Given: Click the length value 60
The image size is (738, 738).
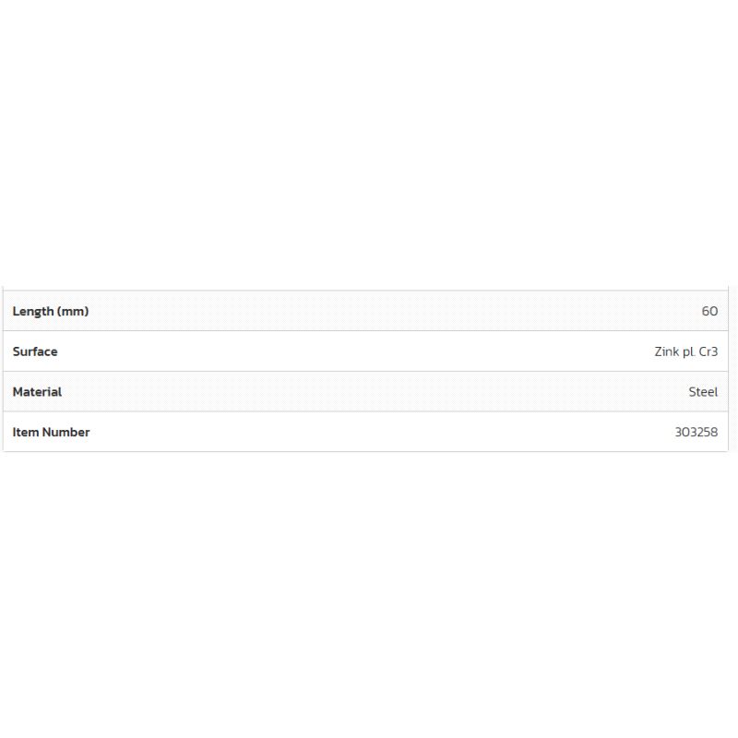Looking at the screenshot, I should point(709,312).
